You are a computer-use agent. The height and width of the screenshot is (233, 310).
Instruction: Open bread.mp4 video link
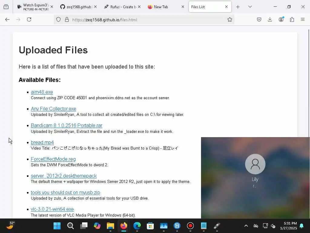point(42,143)
